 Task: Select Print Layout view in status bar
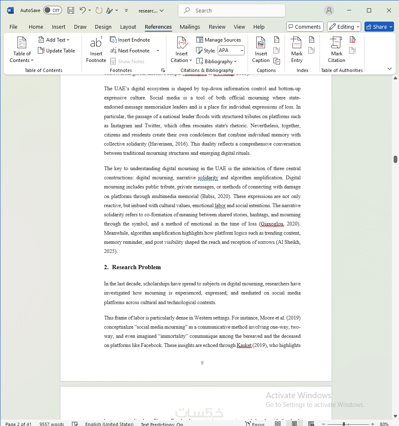coord(294,424)
